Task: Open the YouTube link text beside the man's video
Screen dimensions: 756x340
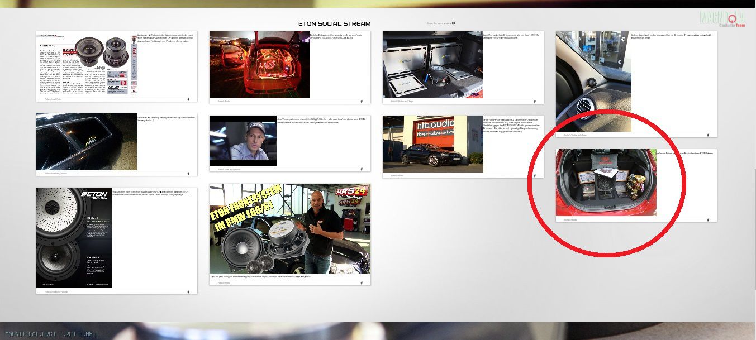Action: [322, 120]
